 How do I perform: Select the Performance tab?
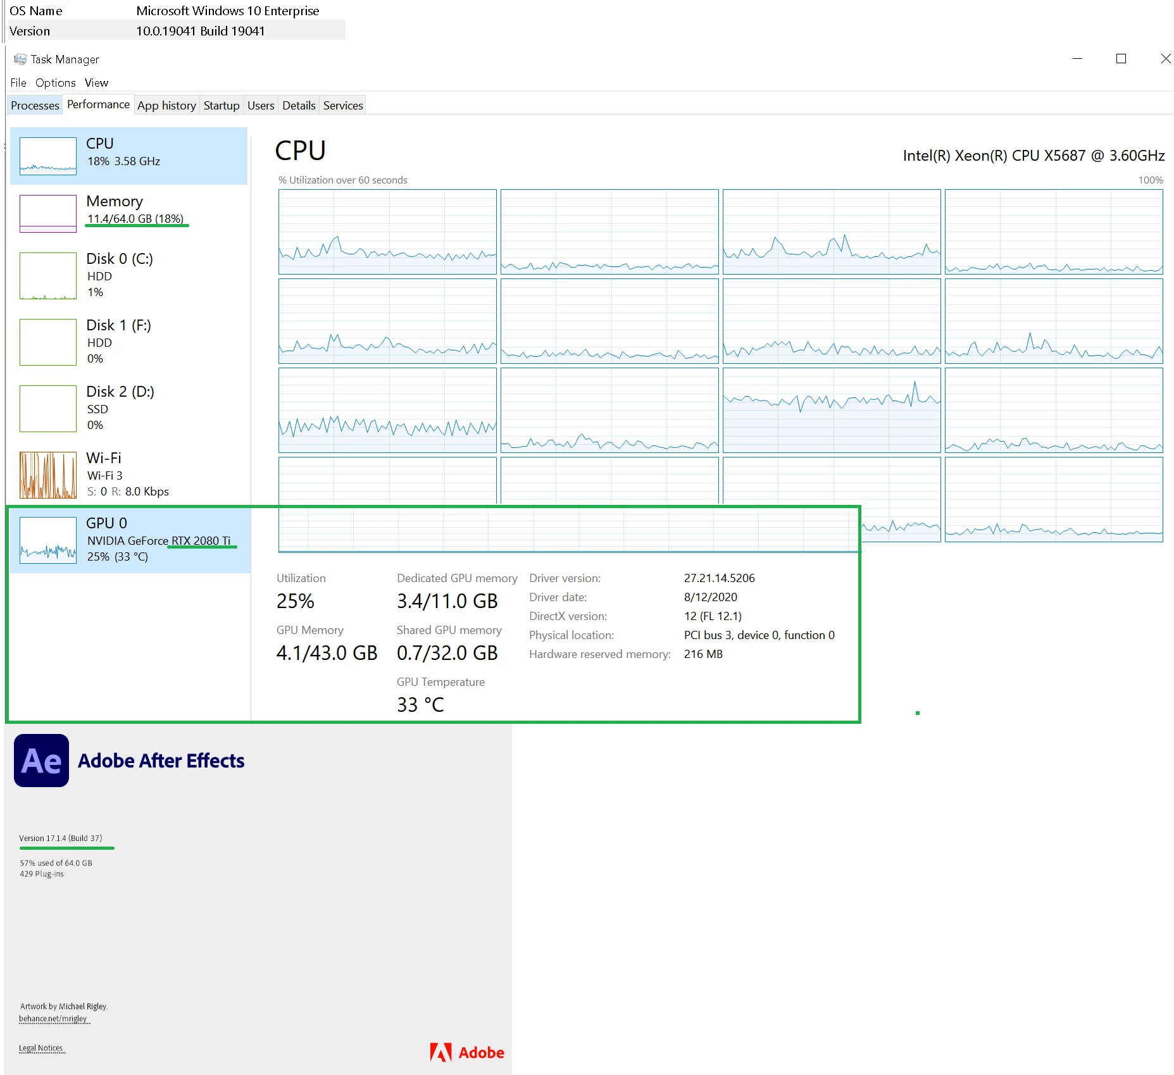(x=98, y=104)
